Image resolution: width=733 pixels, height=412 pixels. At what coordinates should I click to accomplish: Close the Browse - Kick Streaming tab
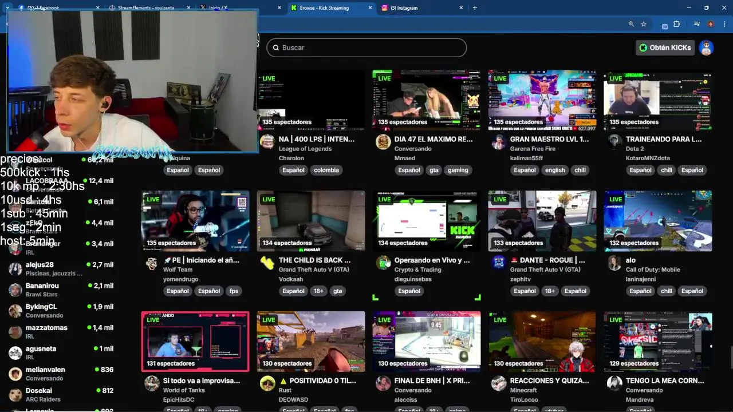pyautogui.click(x=370, y=8)
